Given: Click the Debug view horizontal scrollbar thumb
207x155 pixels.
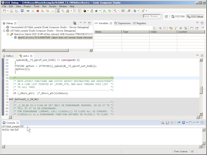Looking at the screenshot, I should coord(37,50).
